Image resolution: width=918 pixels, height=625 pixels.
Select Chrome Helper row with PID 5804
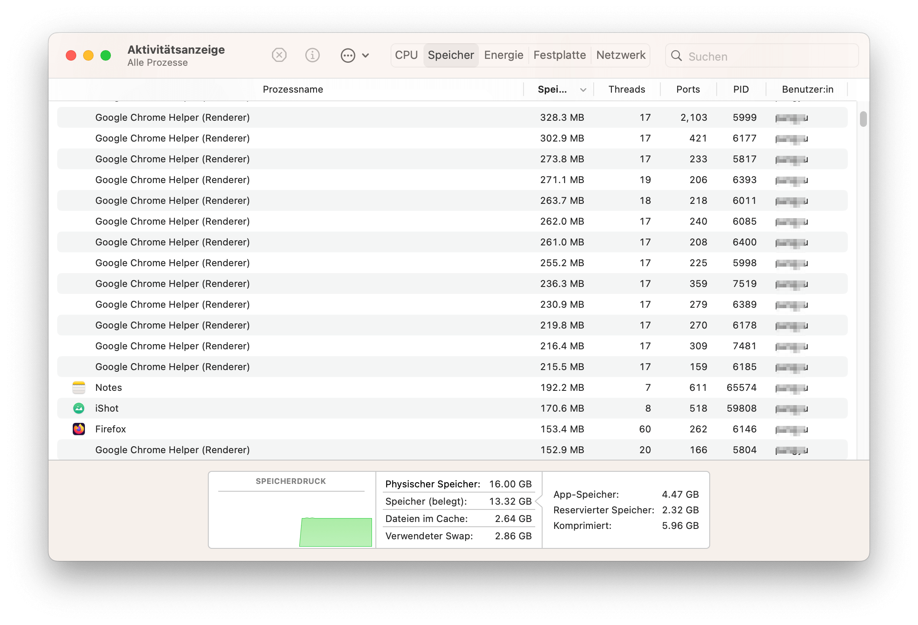click(452, 450)
